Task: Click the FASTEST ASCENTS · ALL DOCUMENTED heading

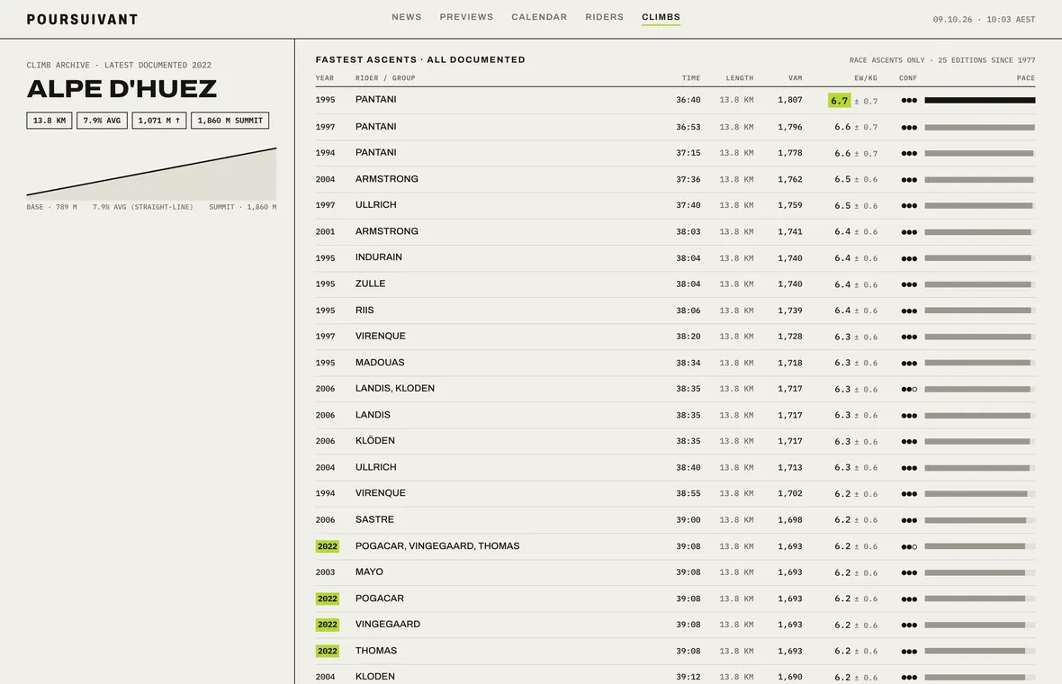Action: (x=420, y=59)
